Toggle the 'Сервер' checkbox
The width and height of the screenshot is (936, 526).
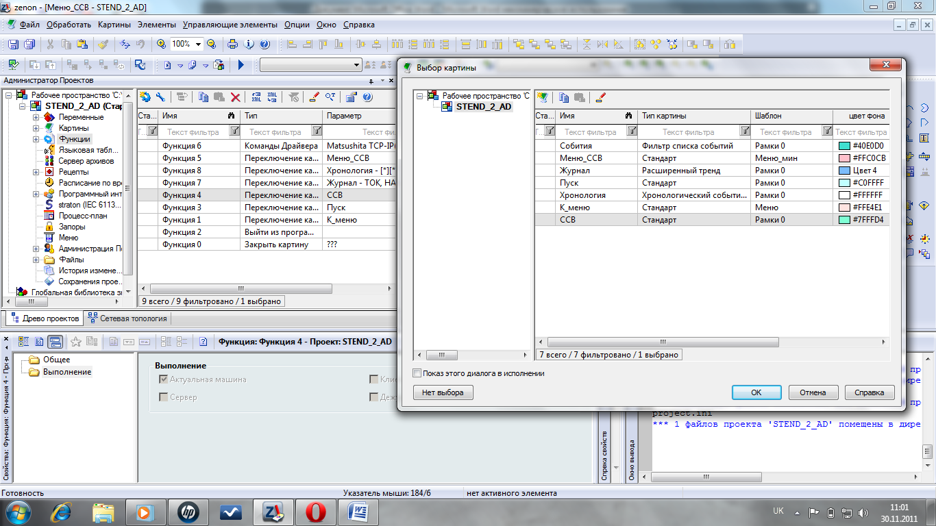click(x=163, y=397)
